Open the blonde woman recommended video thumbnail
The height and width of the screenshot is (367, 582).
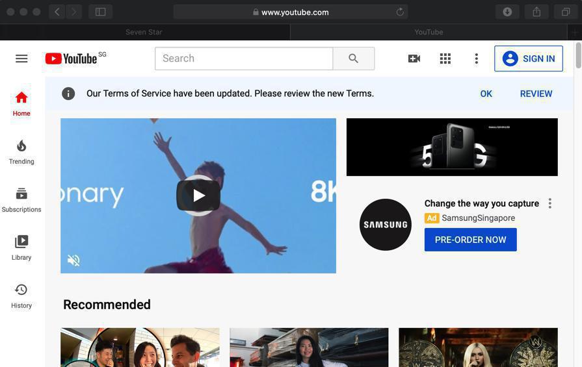tap(478, 348)
